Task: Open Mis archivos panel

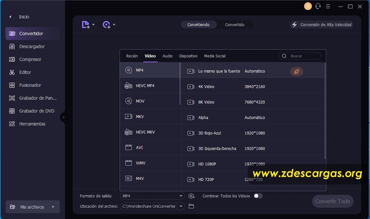Action: 33,207
